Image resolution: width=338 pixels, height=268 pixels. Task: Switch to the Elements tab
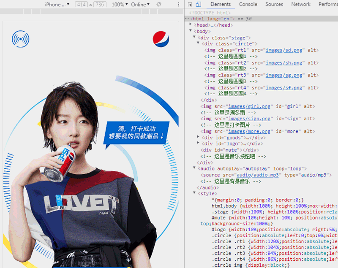[x=221, y=4]
